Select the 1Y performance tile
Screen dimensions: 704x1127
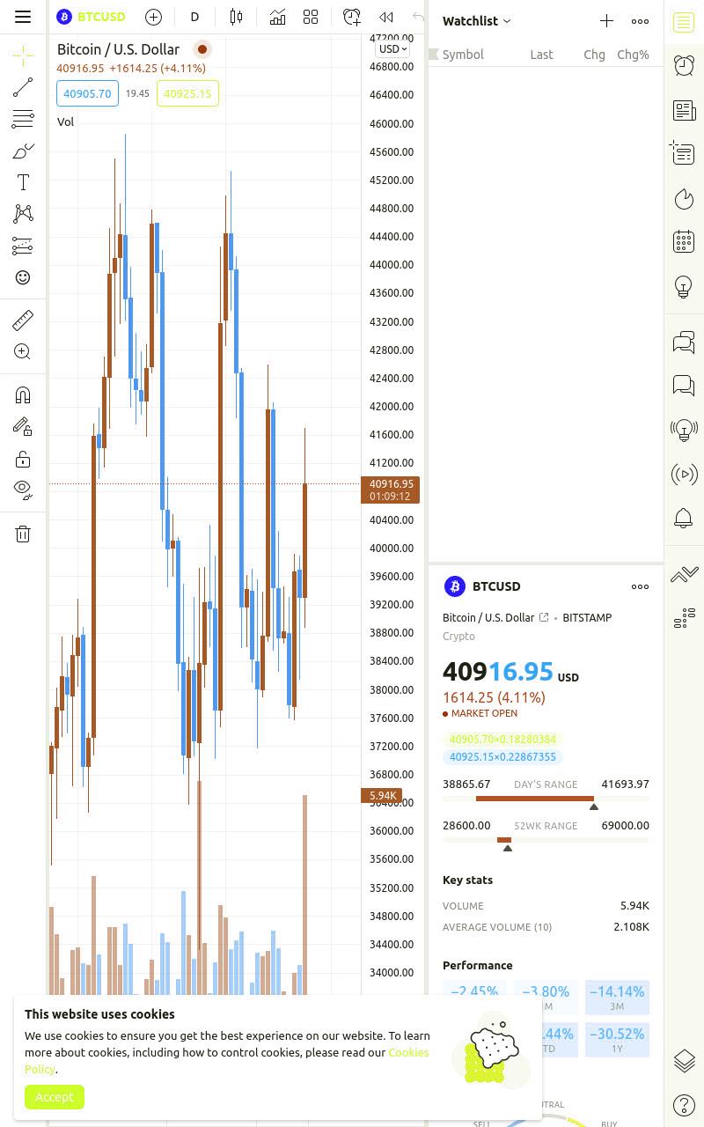coord(617,1040)
